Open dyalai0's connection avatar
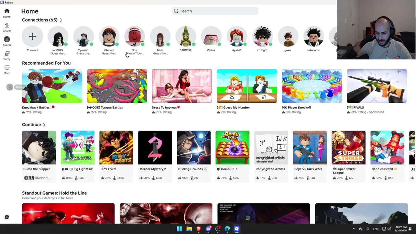The width and height of the screenshot is (416, 234). 237,37
